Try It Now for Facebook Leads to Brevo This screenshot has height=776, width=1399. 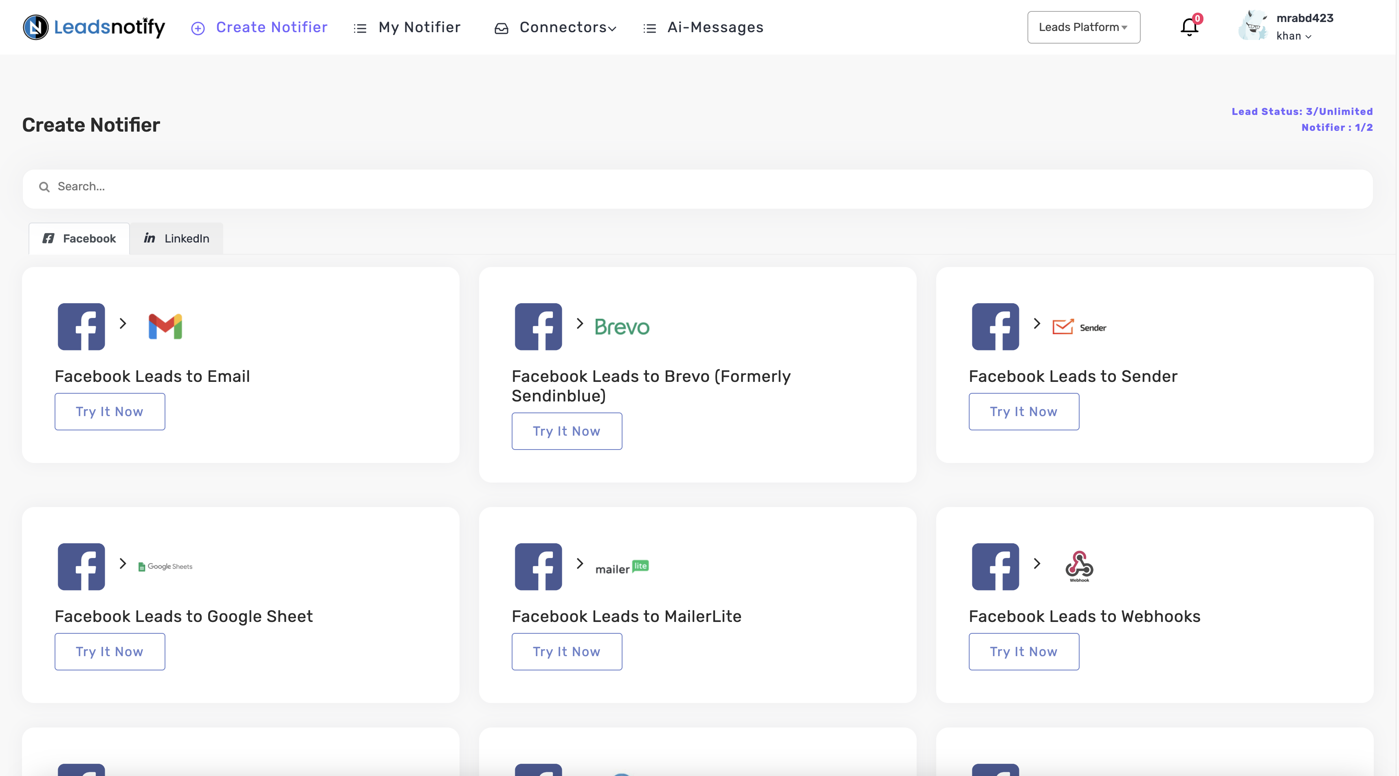point(566,431)
